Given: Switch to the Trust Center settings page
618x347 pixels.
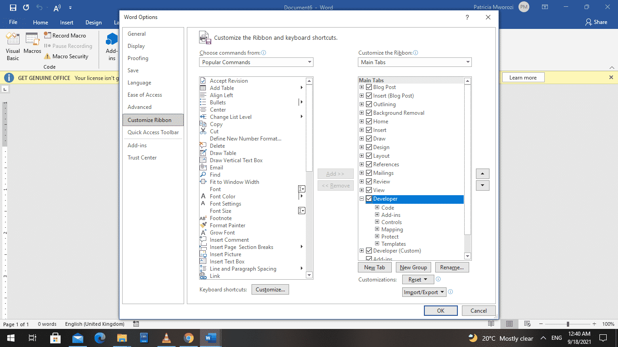Looking at the screenshot, I should (x=142, y=157).
